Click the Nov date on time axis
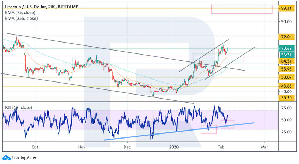 [82, 147]
